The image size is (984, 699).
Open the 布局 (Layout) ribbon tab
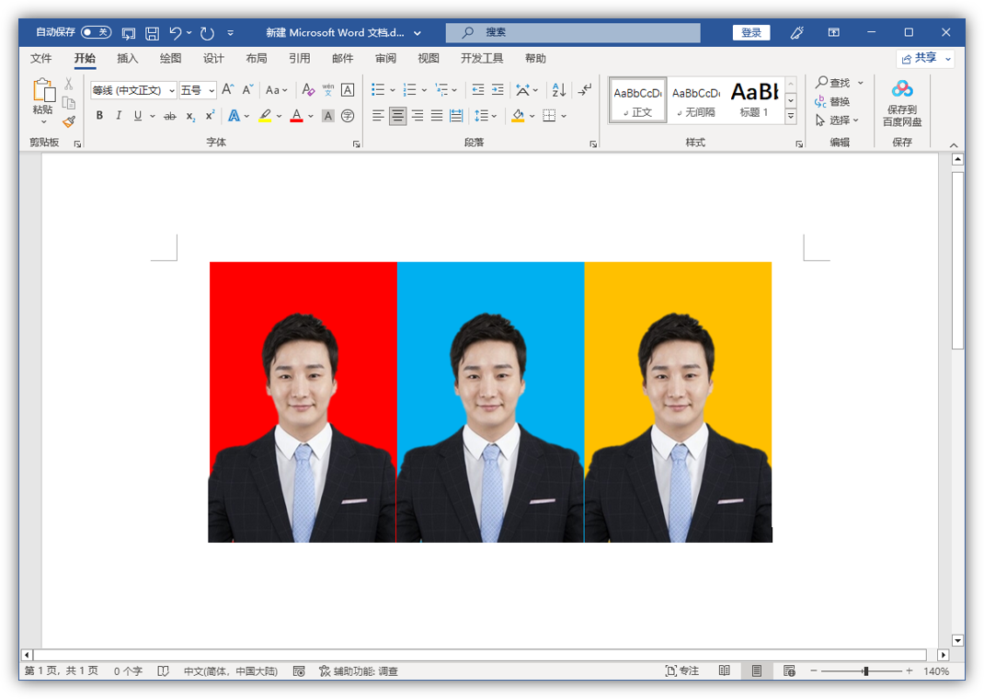257,58
